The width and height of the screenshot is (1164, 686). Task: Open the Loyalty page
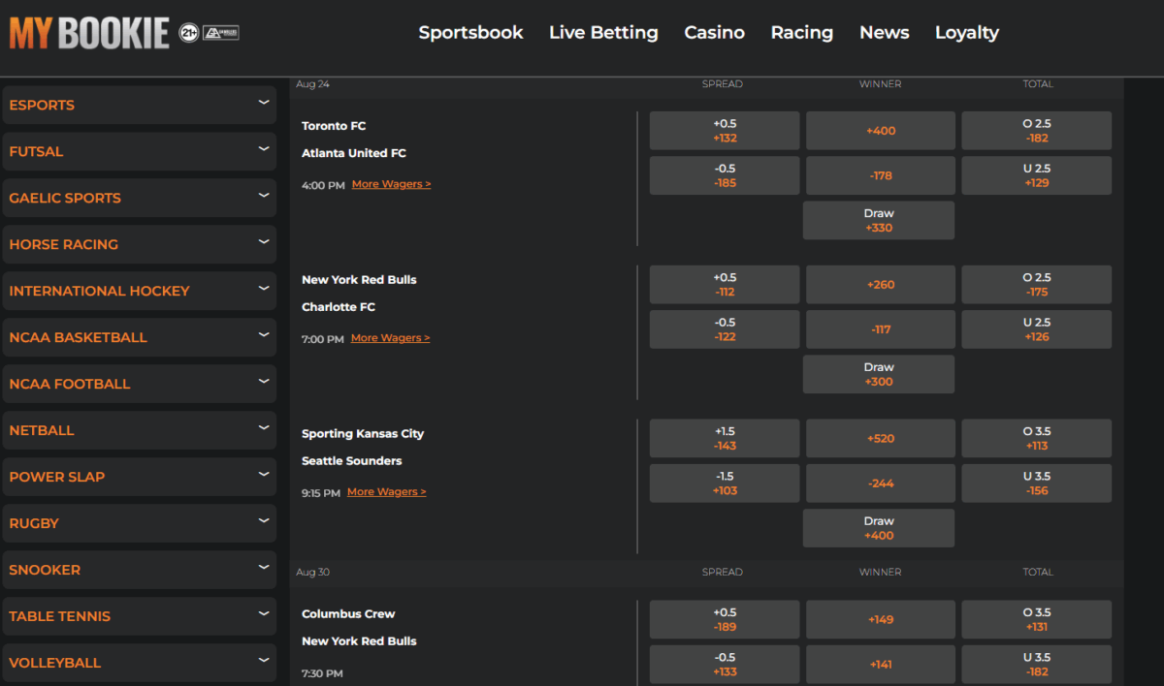(966, 32)
